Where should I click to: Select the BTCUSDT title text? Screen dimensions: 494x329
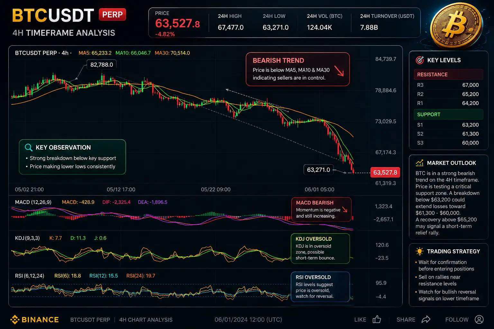pyautogui.click(x=53, y=15)
